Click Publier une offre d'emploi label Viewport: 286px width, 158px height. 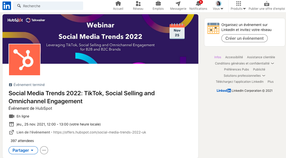click(267, 8)
